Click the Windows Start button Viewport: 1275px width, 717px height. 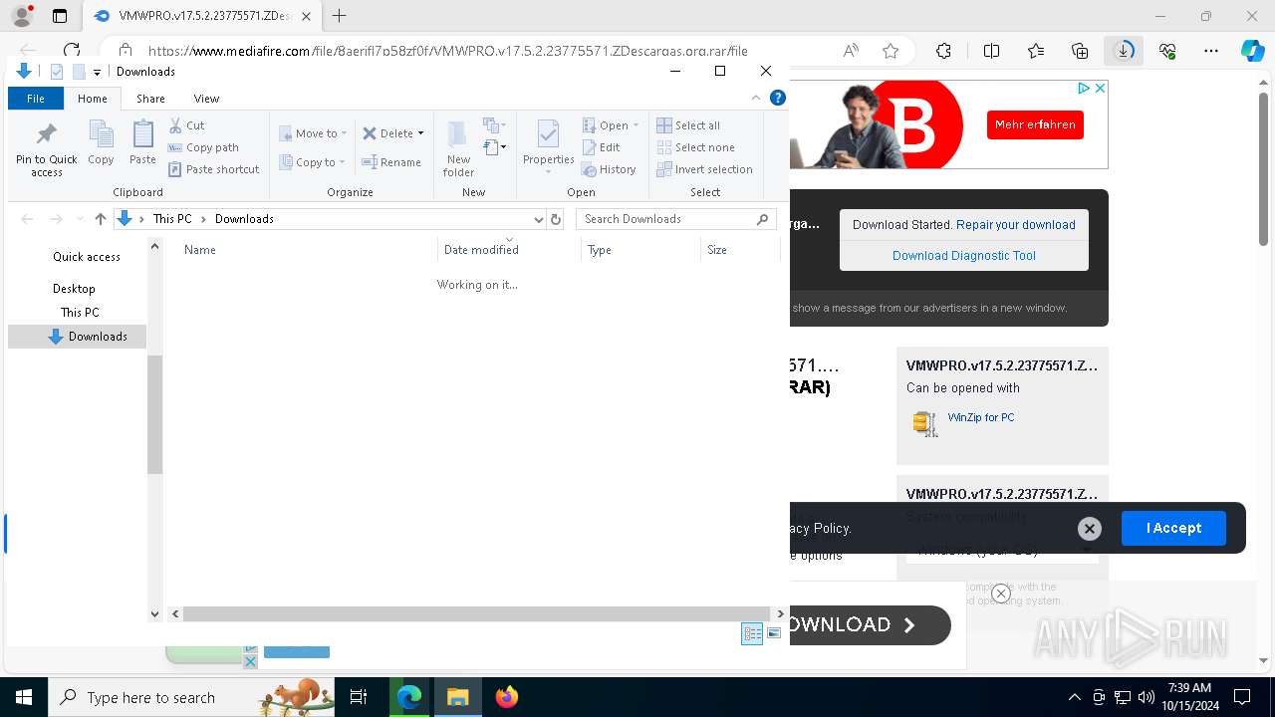click(23, 697)
